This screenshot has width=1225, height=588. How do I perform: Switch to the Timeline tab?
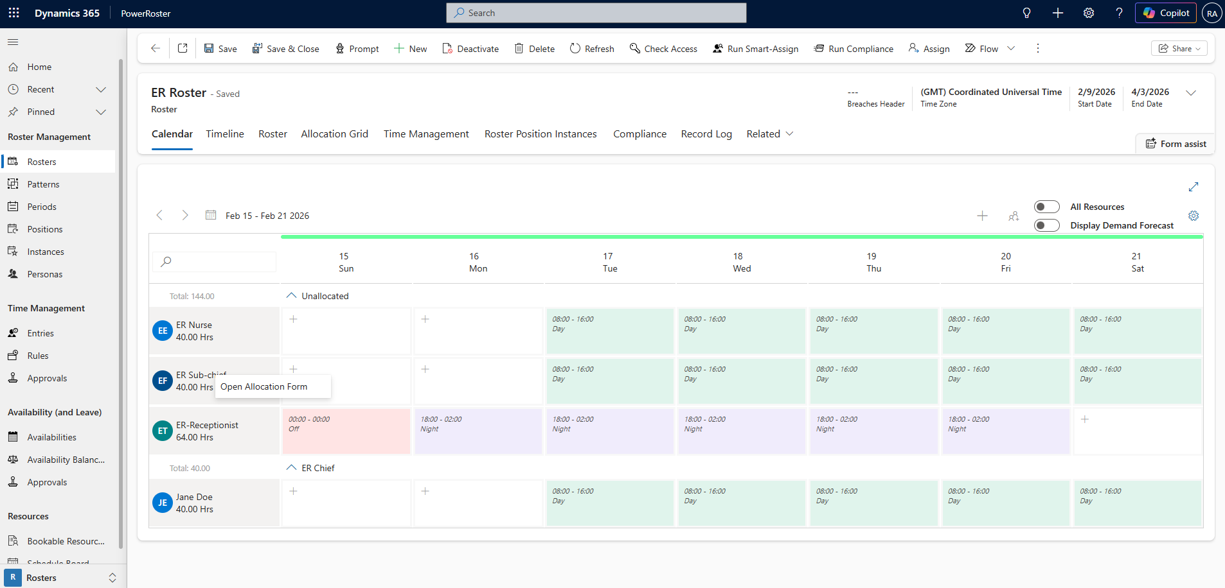point(225,134)
